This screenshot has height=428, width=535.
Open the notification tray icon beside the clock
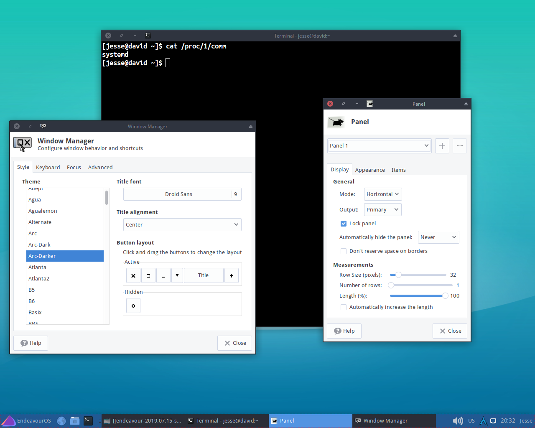click(493, 421)
